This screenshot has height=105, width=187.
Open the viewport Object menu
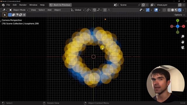coord(57,10)
